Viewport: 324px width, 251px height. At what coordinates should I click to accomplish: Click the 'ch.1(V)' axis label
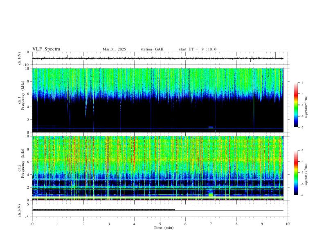coord(20,58)
